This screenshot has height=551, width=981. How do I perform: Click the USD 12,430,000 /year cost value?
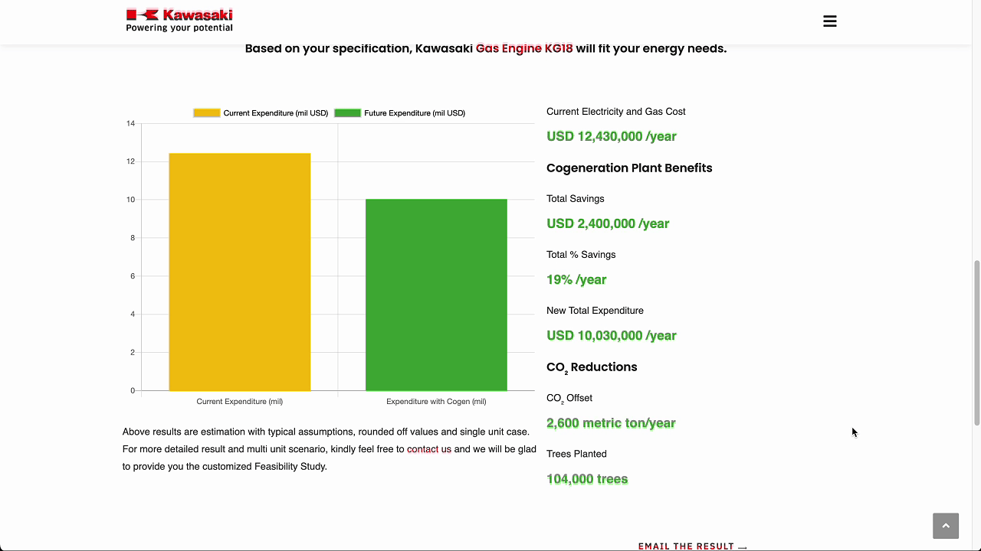coord(611,136)
